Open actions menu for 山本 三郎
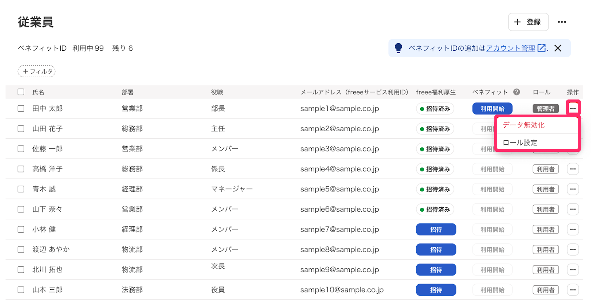 click(x=573, y=290)
